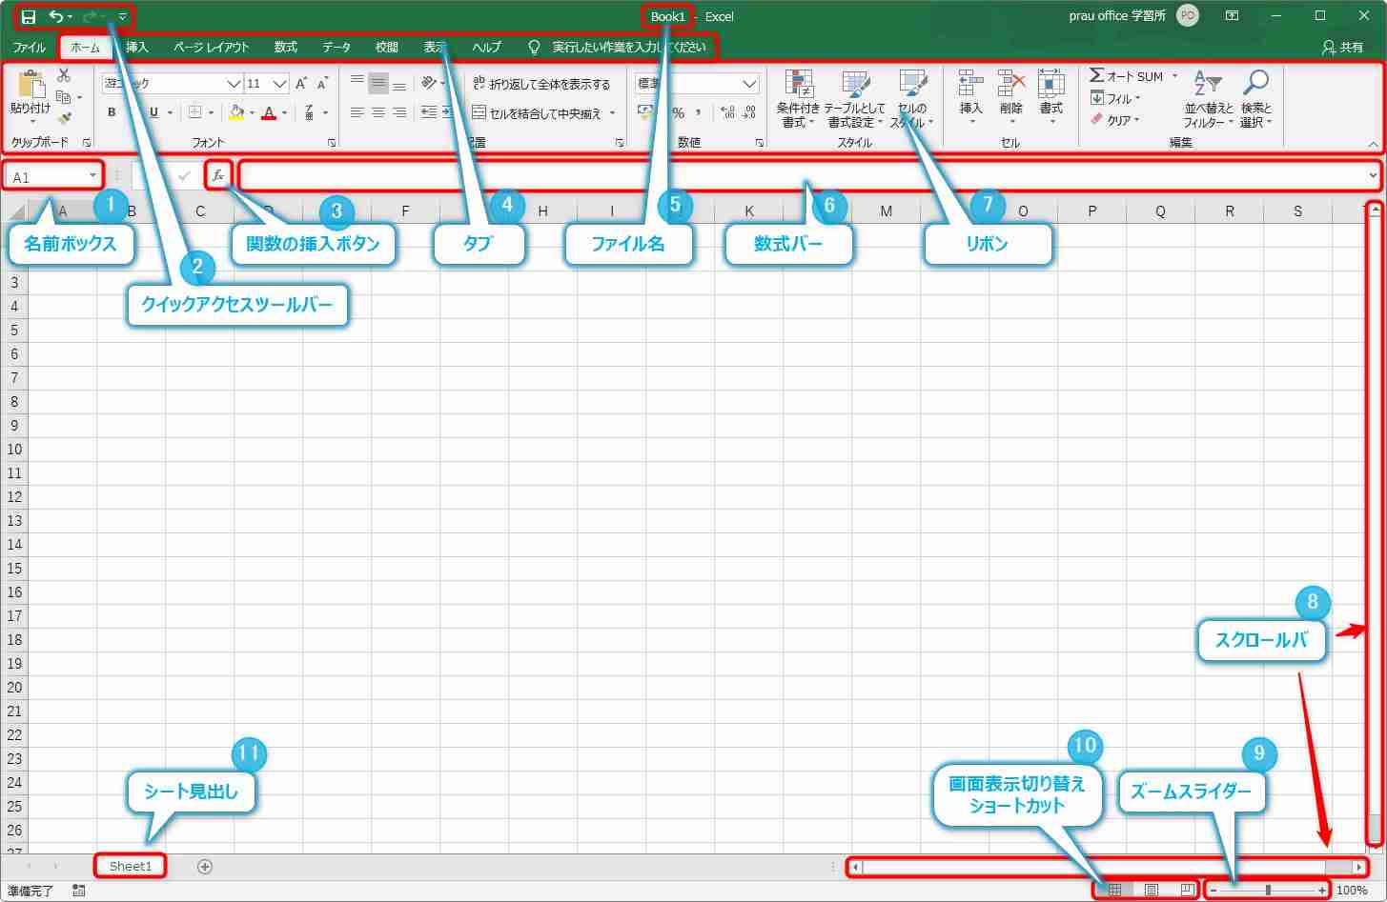Viewport: 1387px width, 902px height.
Task: Open the 挿入 (Insert) ribbon tab
Action: pyautogui.click(x=137, y=47)
